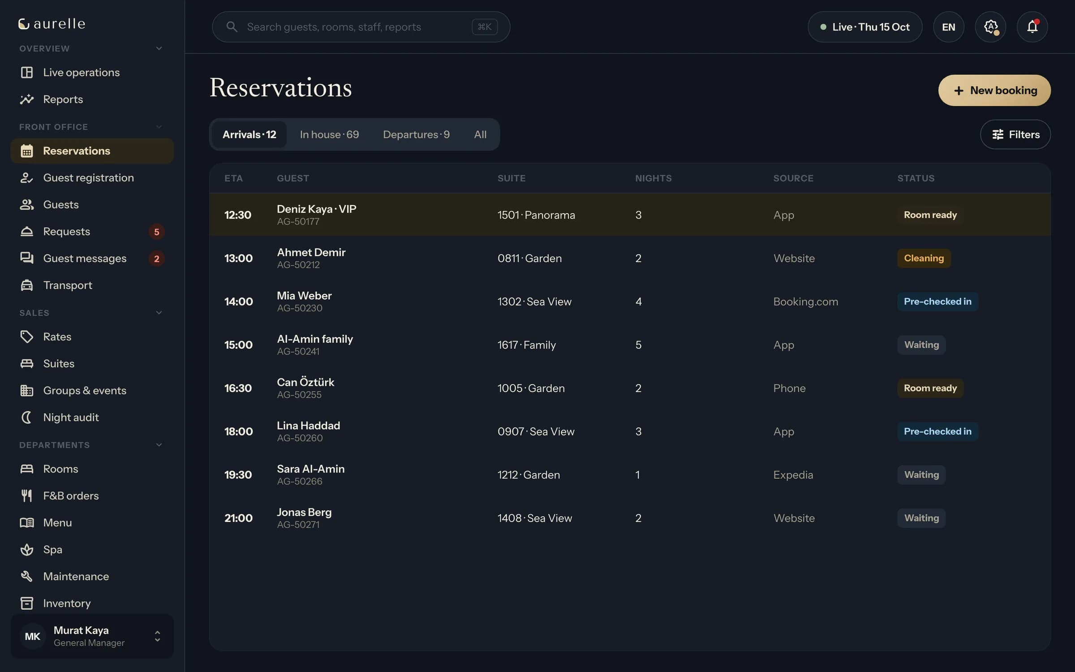This screenshot has width=1075, height=672.
Task: Open the Menu book icon
Action: pos(27,522)
